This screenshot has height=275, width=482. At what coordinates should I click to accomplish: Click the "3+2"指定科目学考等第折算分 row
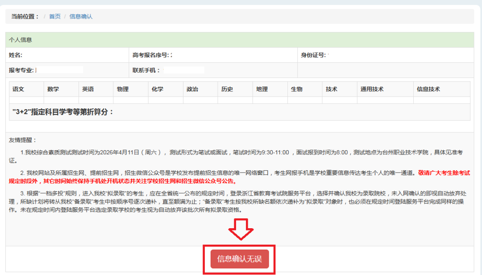point(63,112)
